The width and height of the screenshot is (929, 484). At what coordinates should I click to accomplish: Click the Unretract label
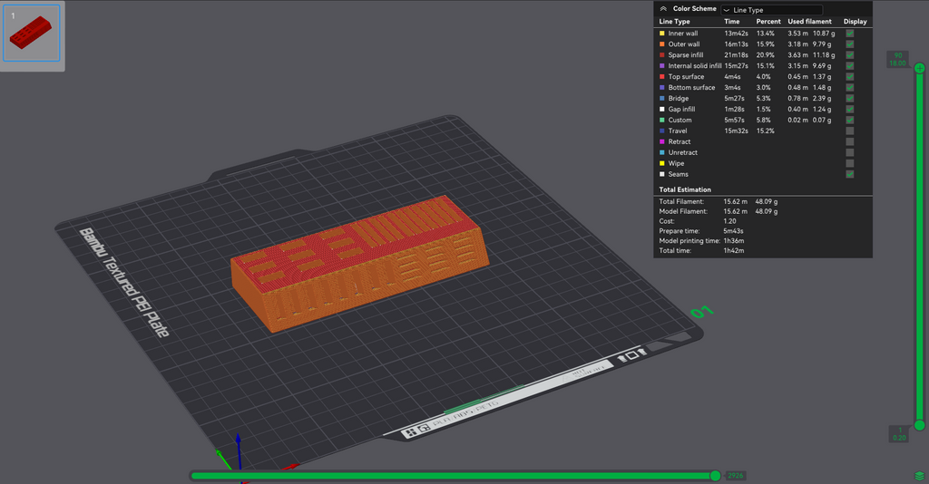click(682, 152)
